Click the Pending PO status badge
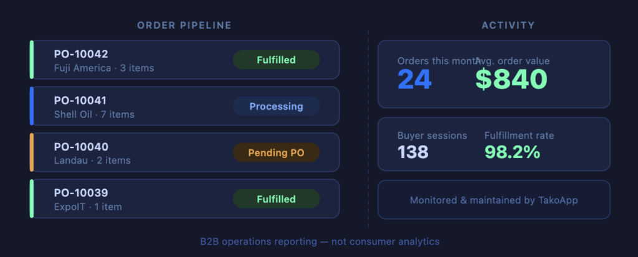This screenshot has height=257, width=638. click(276, 152)
